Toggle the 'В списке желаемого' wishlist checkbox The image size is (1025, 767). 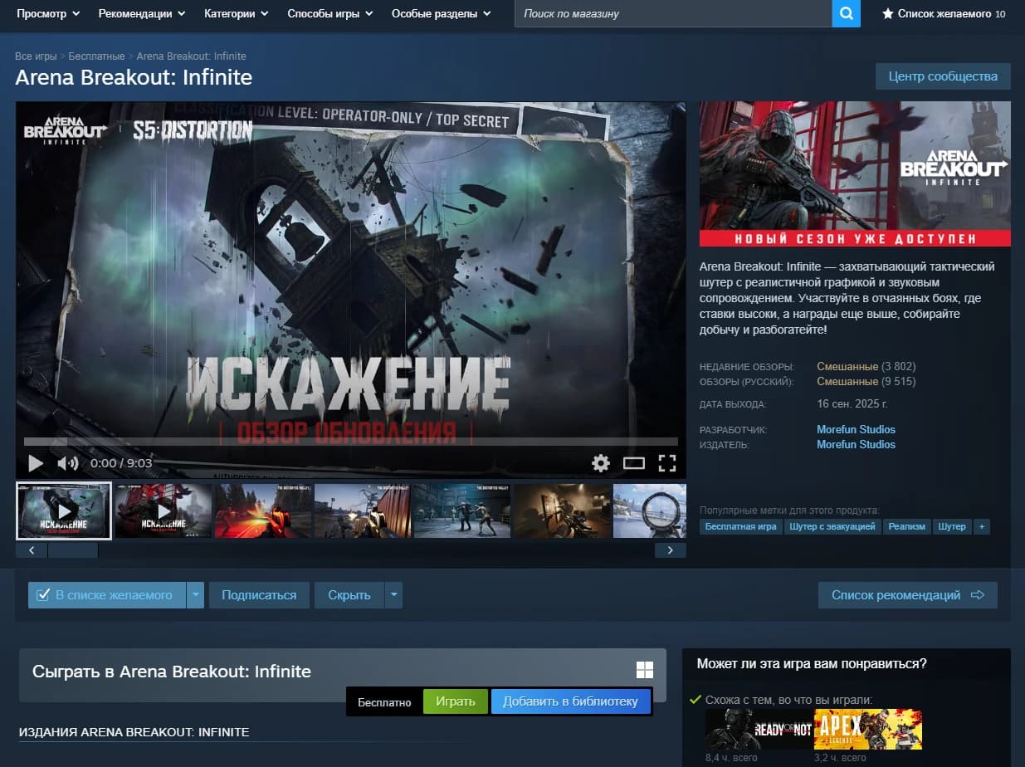pos(43,595)
